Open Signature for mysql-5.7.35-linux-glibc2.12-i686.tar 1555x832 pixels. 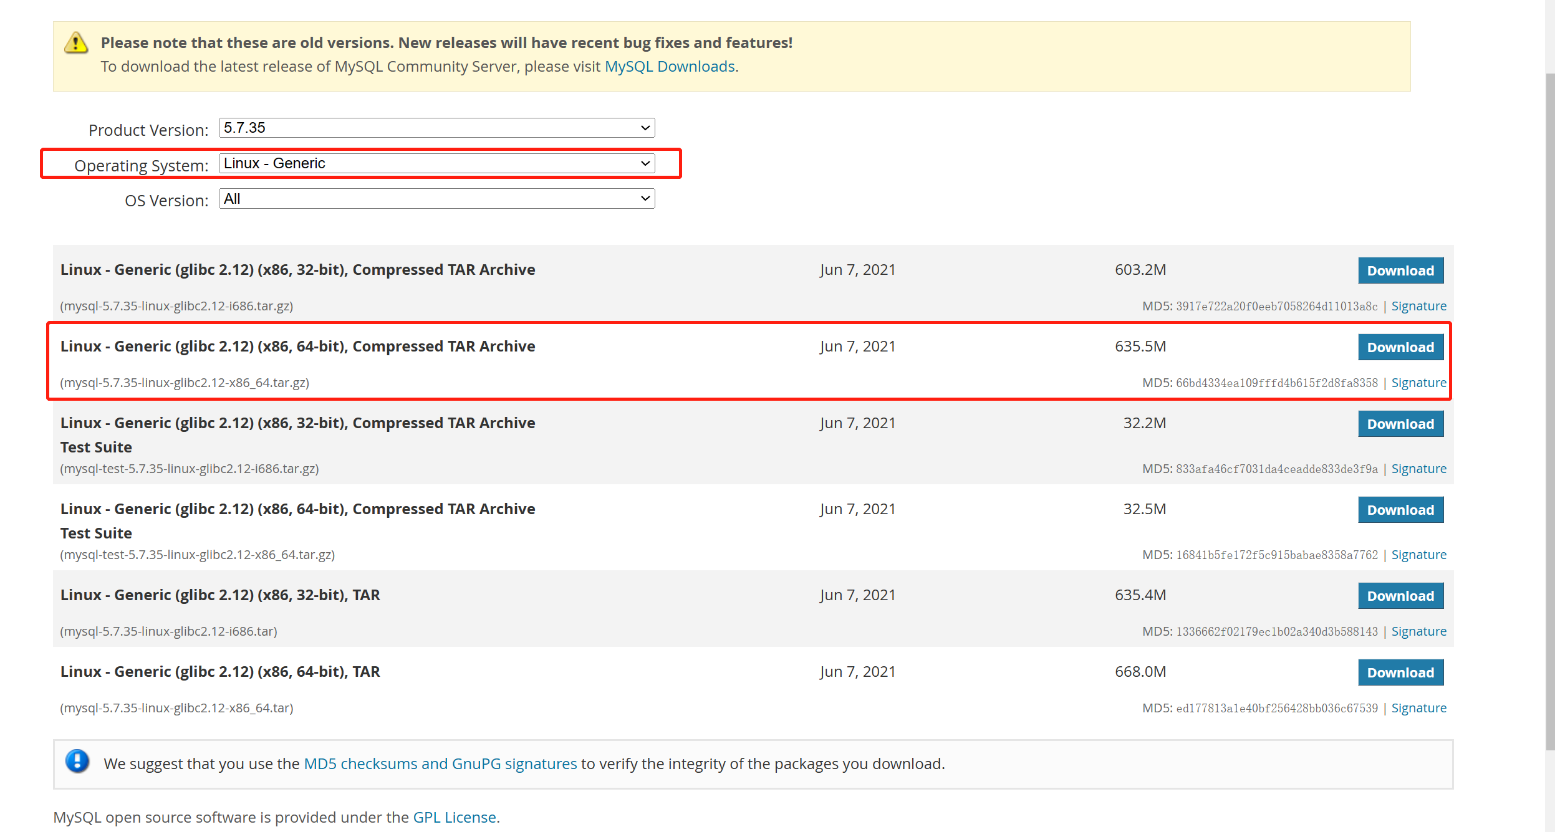click(1418, 631)
